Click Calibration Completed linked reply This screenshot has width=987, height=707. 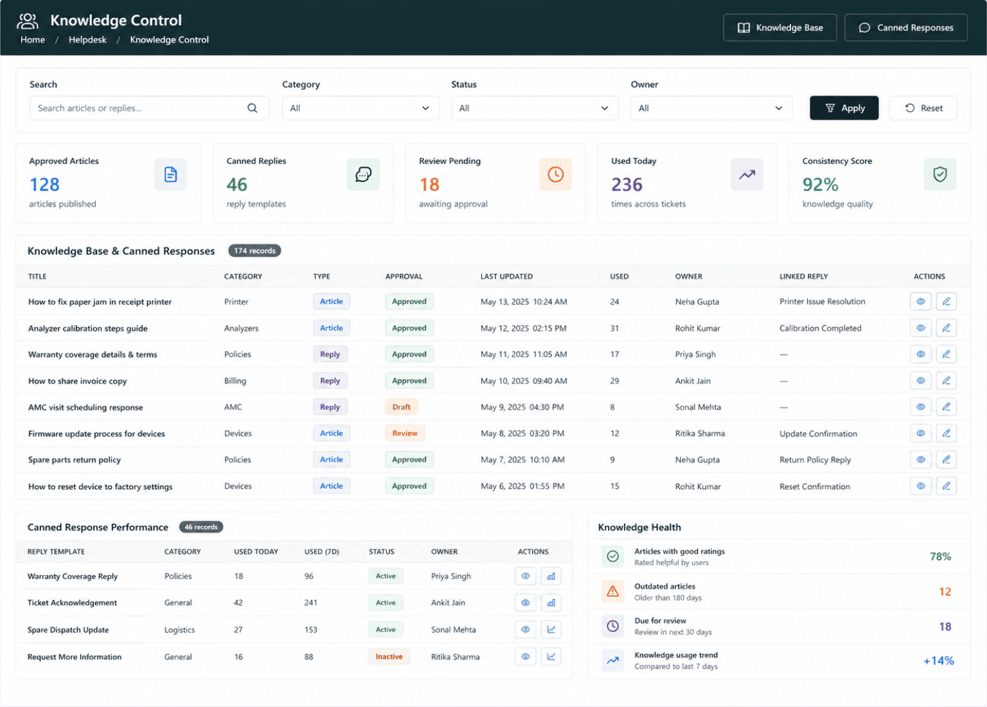(x=821, y=328)
